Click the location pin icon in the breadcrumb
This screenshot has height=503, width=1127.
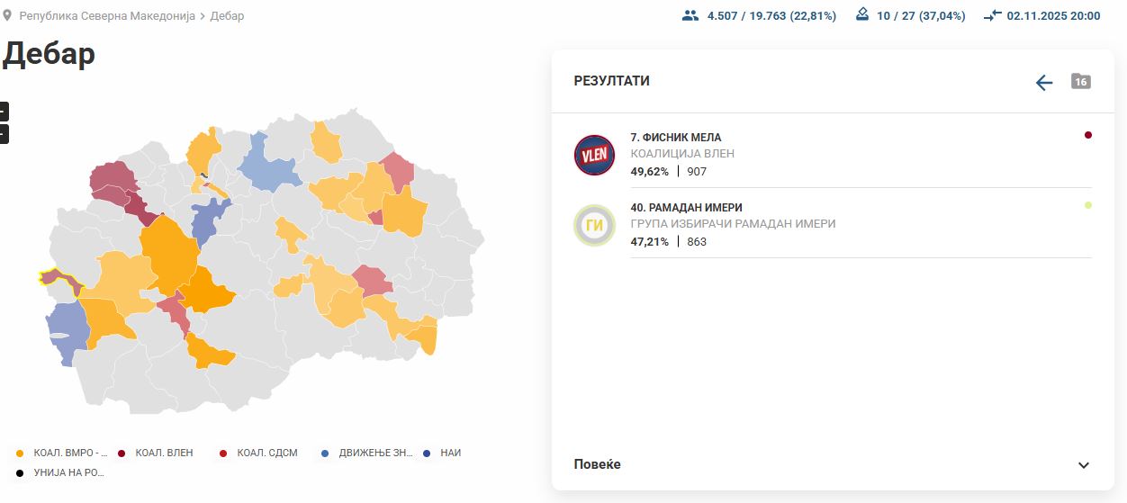pyautogui.click(x=8, y=15)
